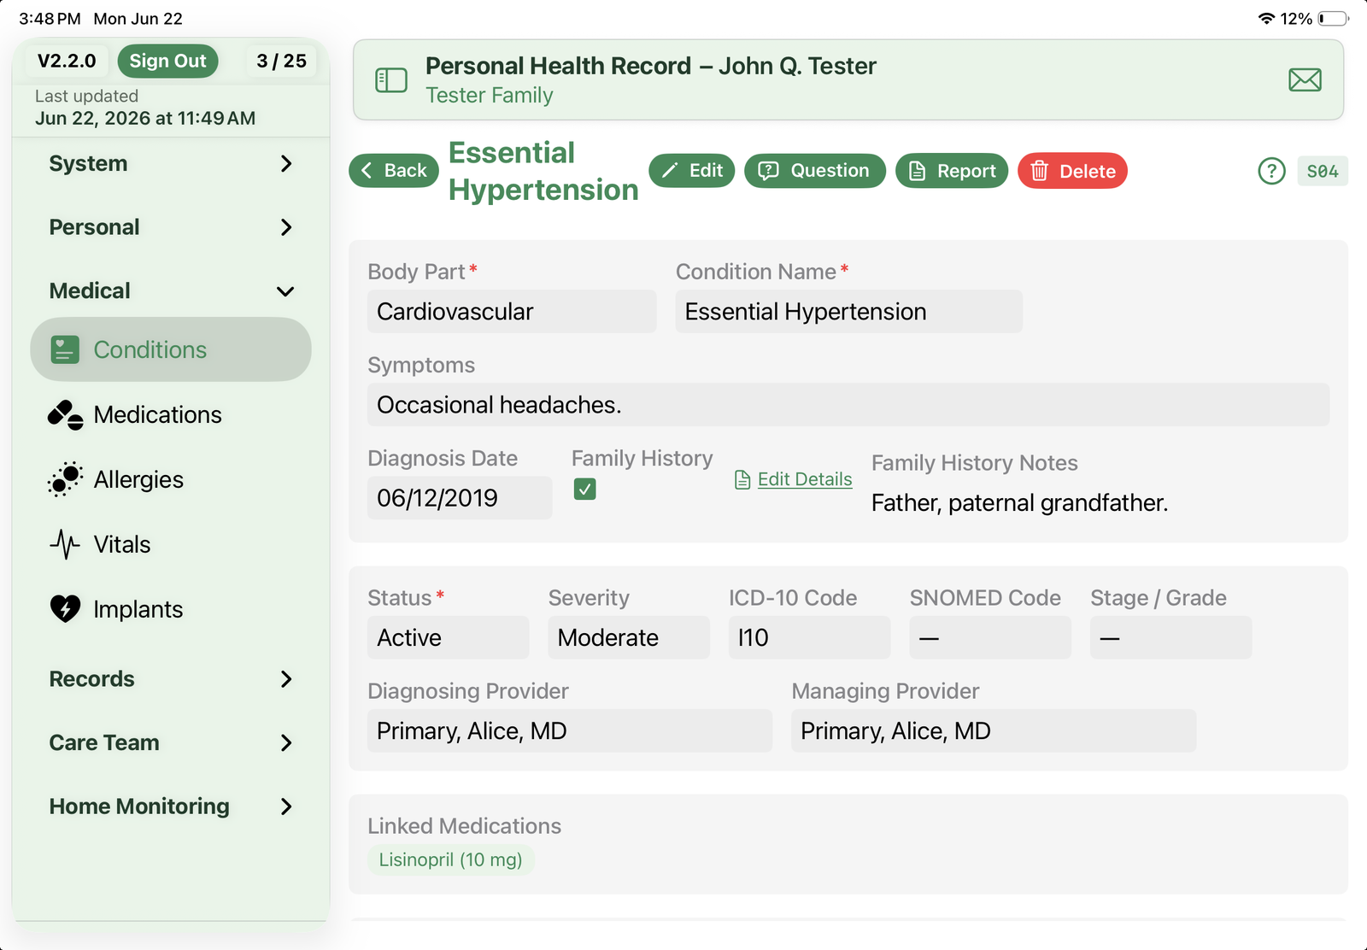
Task: Click the 3 / 25 counter badge
Action: (281, 61)
